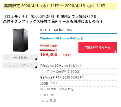Click the 1TB HDD spec line

click(47, 95)
